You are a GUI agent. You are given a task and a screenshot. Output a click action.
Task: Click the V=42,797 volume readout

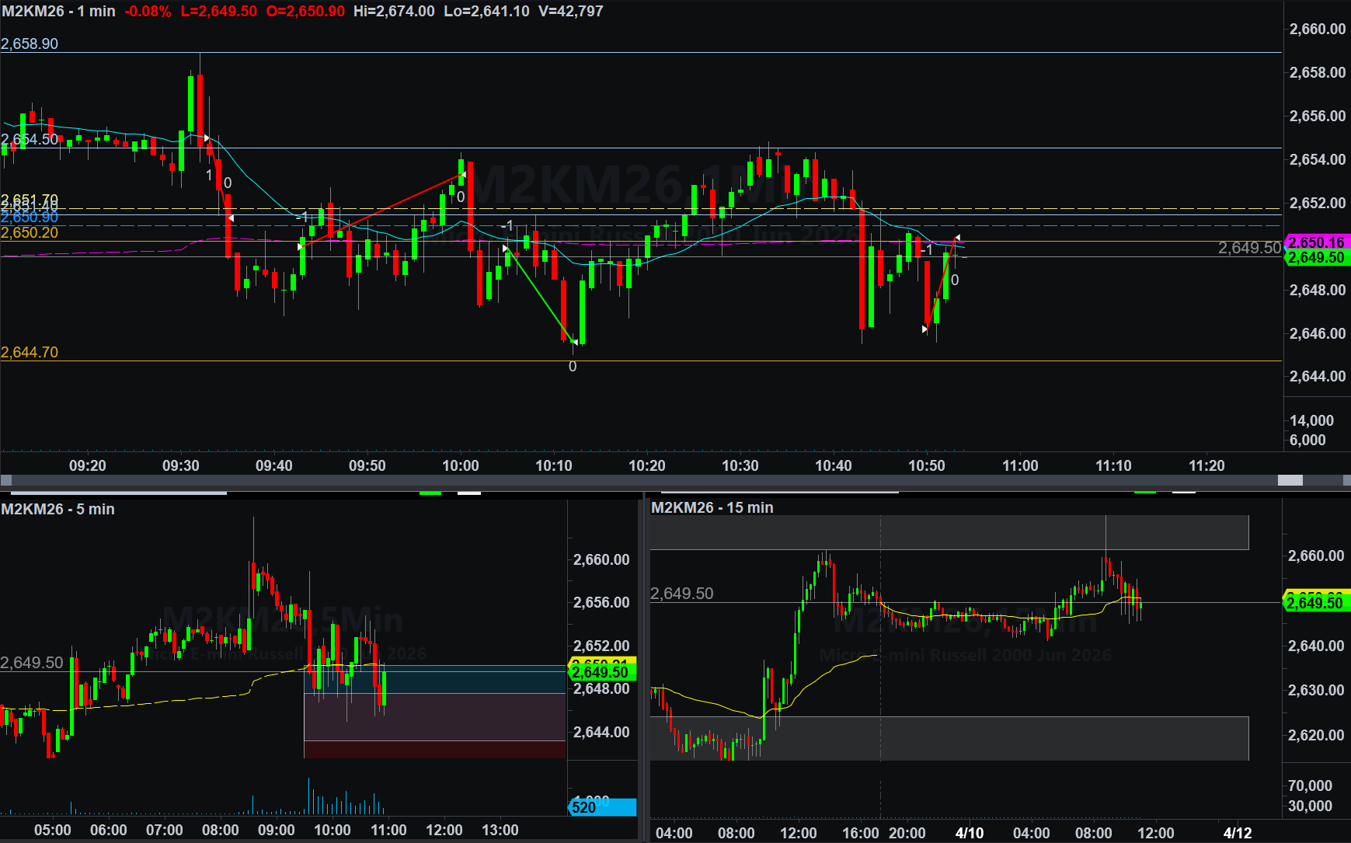tap(570, 12)
